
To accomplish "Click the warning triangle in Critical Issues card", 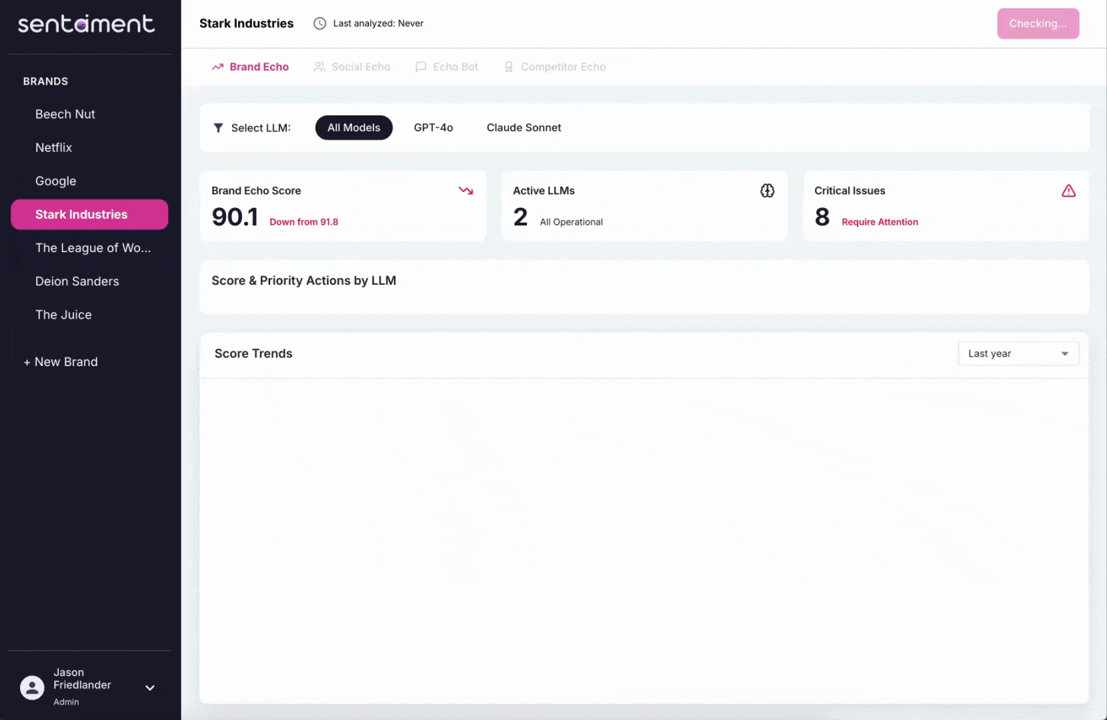I will (1069, 191).
